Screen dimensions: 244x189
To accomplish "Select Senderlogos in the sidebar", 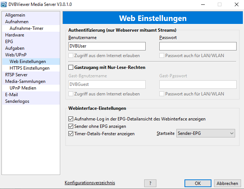I will coord(31,101).
